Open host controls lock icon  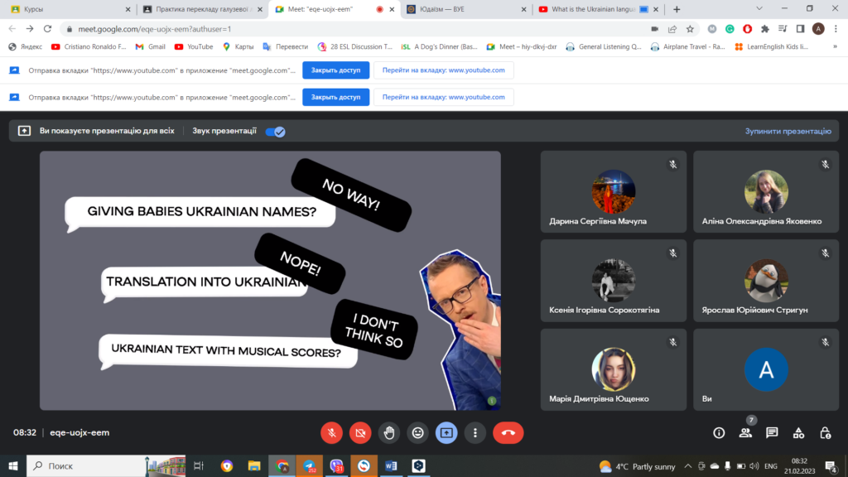[x=825, y=432]
